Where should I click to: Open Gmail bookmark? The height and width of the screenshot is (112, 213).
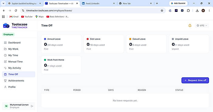click(x=14, y=17)
